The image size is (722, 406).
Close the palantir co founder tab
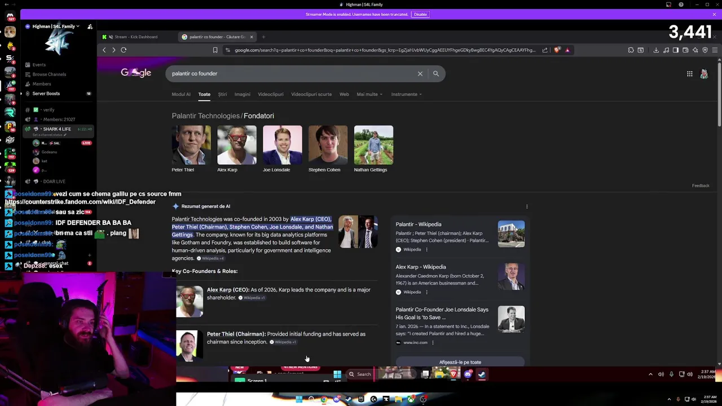click(252, 37)
